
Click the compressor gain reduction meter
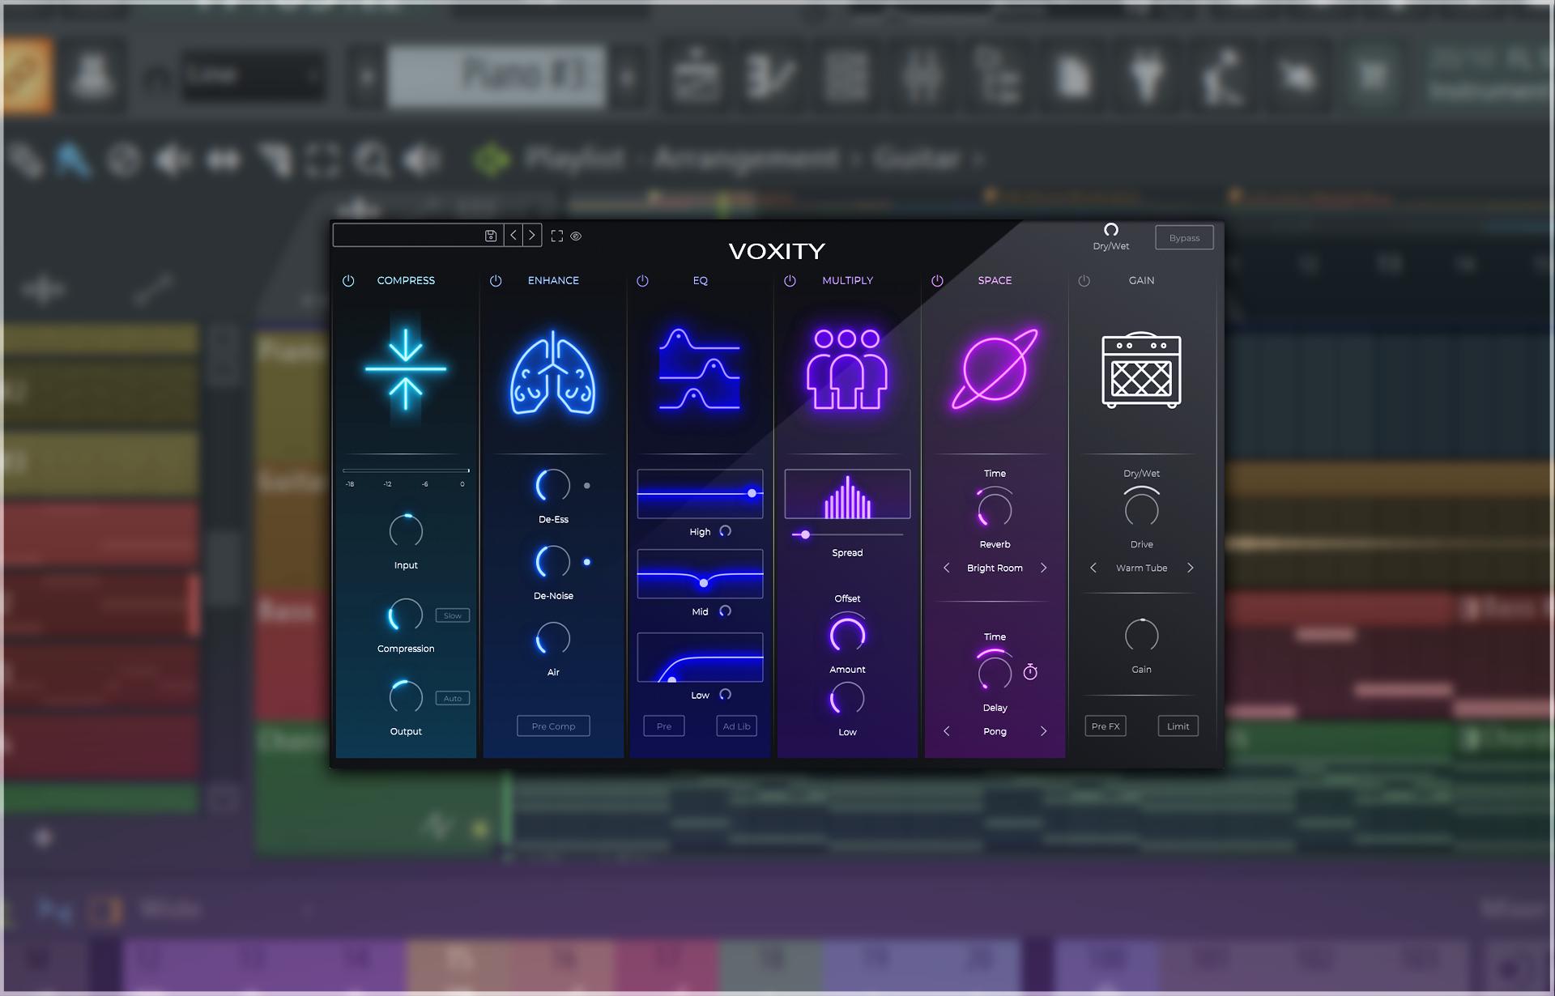click(406, 470)
